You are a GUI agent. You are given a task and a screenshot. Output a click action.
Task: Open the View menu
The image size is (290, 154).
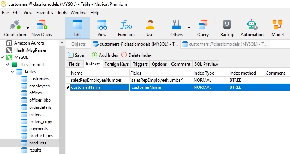click(x=28, y=13)
